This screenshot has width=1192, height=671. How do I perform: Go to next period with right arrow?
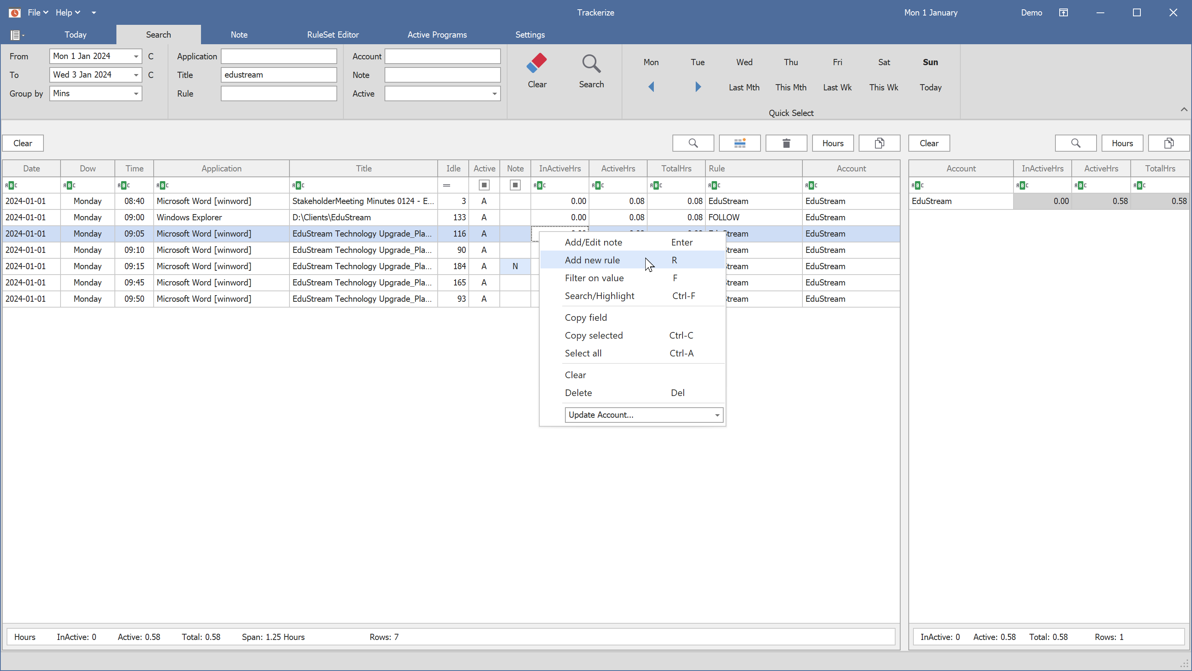(x=698, y=87)
